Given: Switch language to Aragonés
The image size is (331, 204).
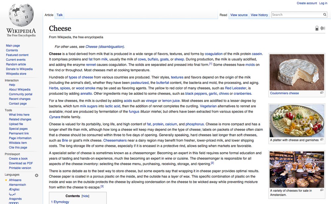Looking at the screenshot, I should (x=15, y=199).
